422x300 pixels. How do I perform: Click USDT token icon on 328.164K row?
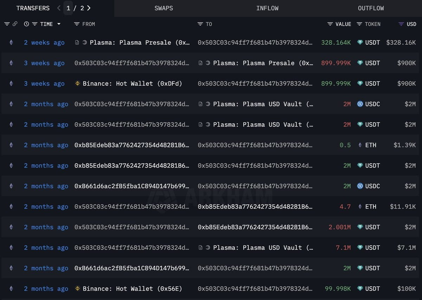[x=360, y=43]
